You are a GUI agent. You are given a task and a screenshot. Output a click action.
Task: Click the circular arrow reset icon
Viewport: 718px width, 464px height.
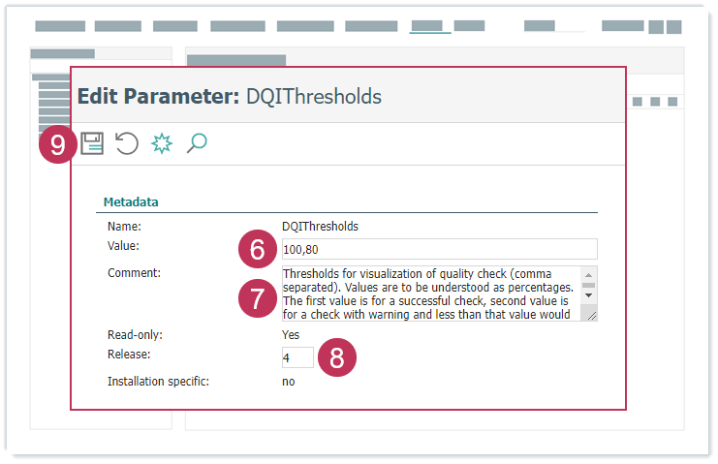pyautogui.click(x=127, y=144)
